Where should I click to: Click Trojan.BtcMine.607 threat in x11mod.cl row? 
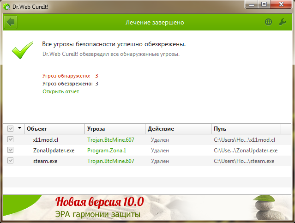111,140
